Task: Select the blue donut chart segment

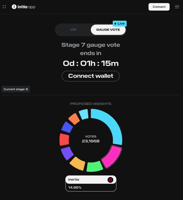Action: [x=67, y=127]
